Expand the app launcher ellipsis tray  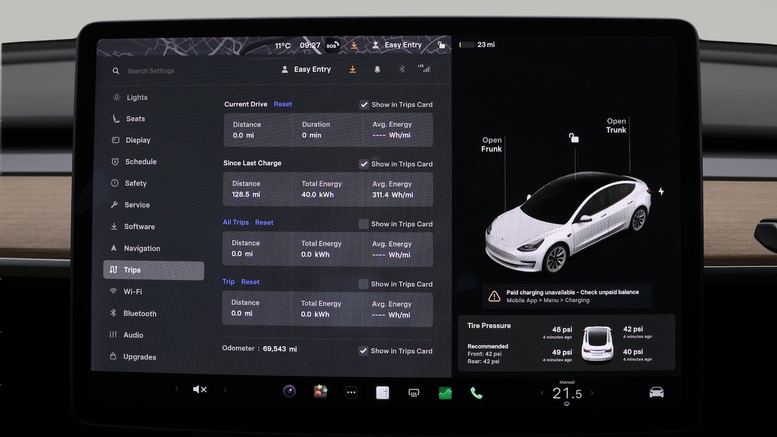point(351,392)
